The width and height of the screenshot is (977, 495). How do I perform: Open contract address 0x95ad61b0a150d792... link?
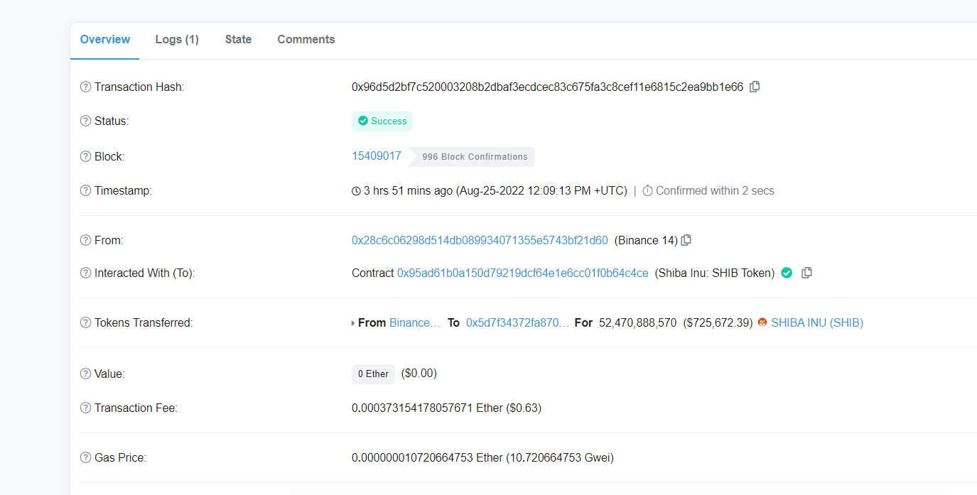[x=523, y=273]
